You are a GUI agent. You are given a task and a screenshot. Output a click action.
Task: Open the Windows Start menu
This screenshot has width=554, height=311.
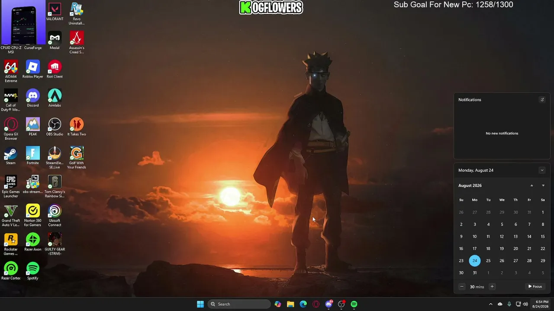coord(200,304)
